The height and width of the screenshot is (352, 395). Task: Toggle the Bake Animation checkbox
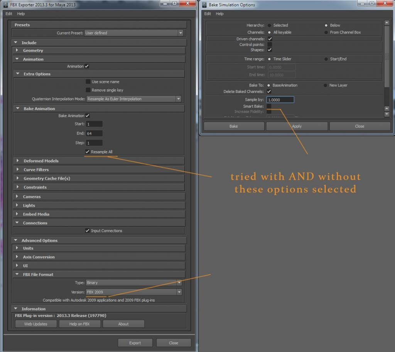click(88, 116)
